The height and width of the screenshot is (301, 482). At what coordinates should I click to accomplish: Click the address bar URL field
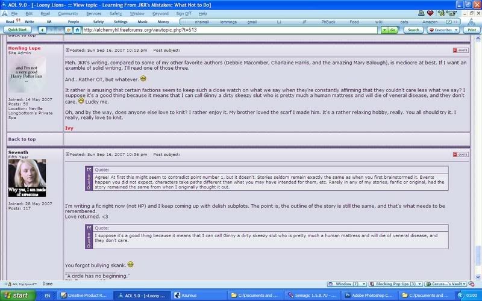(x=229, y=29)
